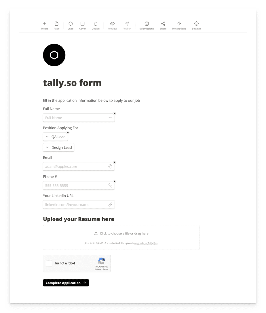Viewport: 266px width, 313px height.
Task: Click the Integrations lightning icon
Action: coord(179,24)
